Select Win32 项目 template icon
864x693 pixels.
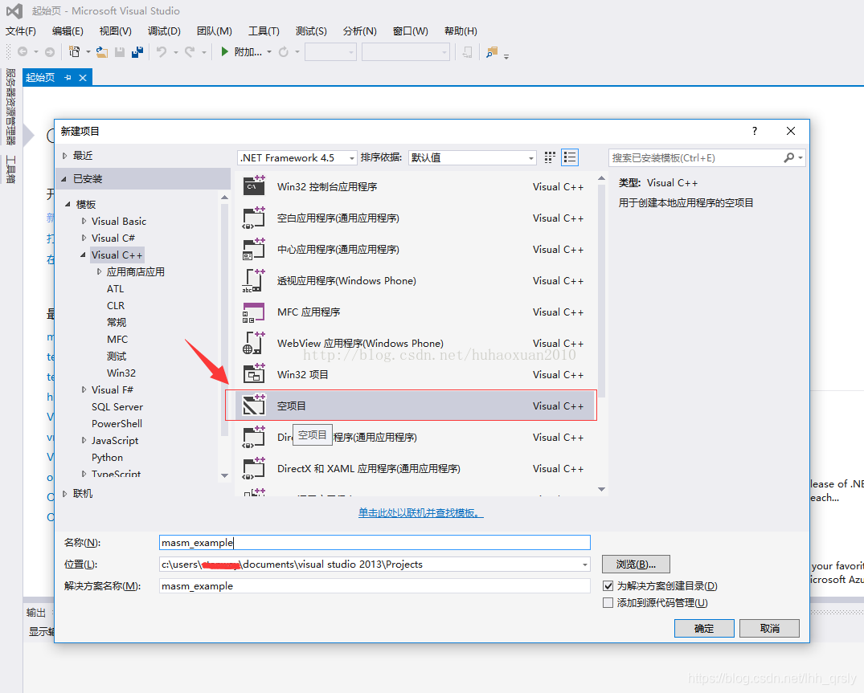[254, 375]
